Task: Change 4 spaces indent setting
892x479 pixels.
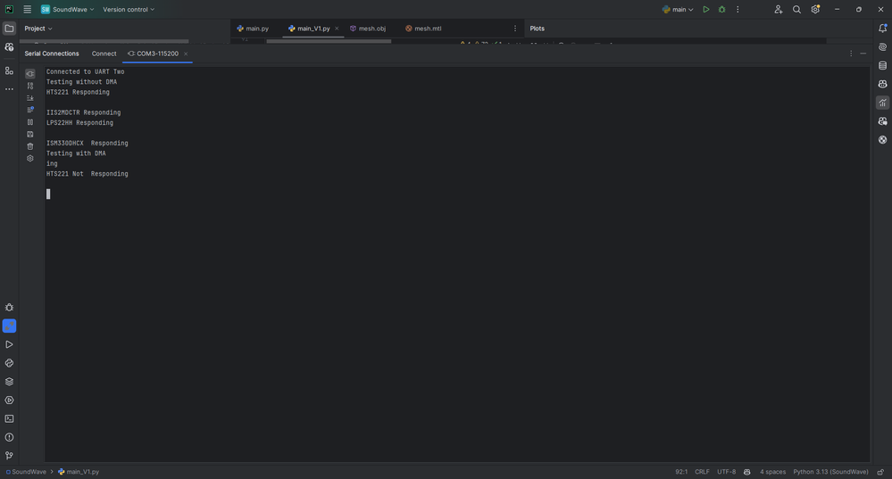Action: click(x=772, y=472)
